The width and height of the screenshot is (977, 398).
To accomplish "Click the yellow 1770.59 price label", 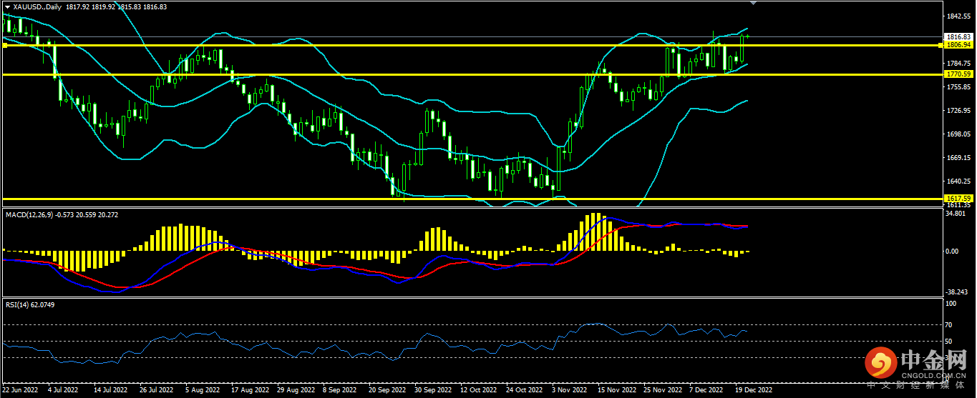I will pyautogui.click(x=958, y=74).
